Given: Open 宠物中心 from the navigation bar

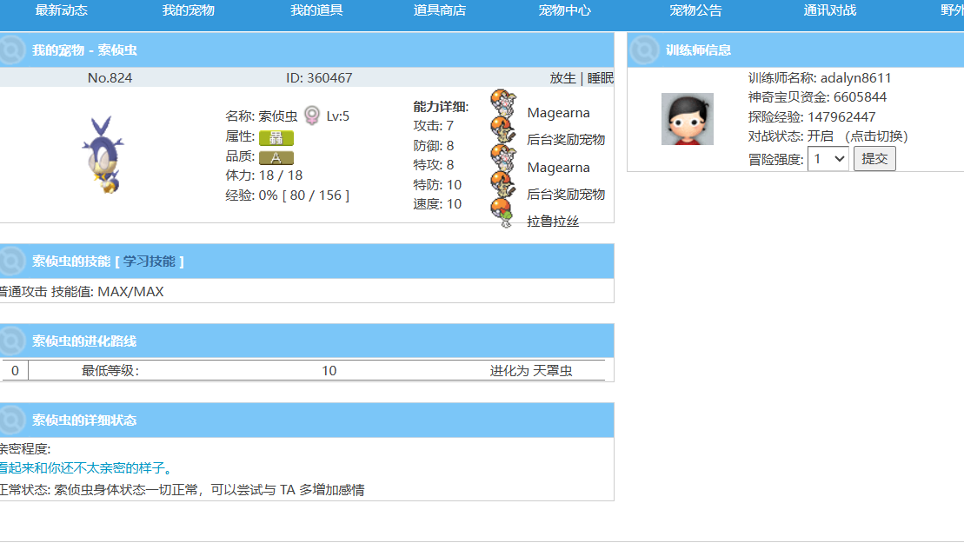Looking at the screenshot, I should [565, 10].
